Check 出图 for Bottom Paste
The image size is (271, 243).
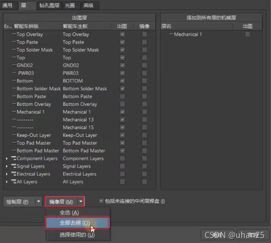122,96
